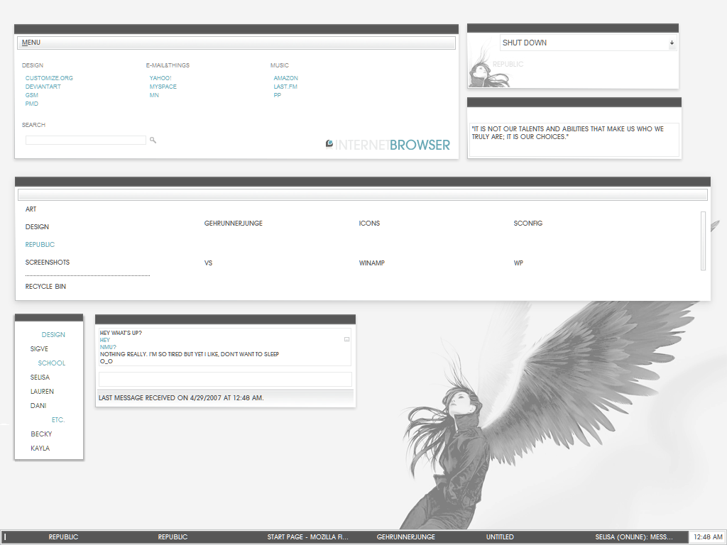The height and width of the screenshot is (545, 727).
Task: Open the WP folder
Action: click(518, 263)
